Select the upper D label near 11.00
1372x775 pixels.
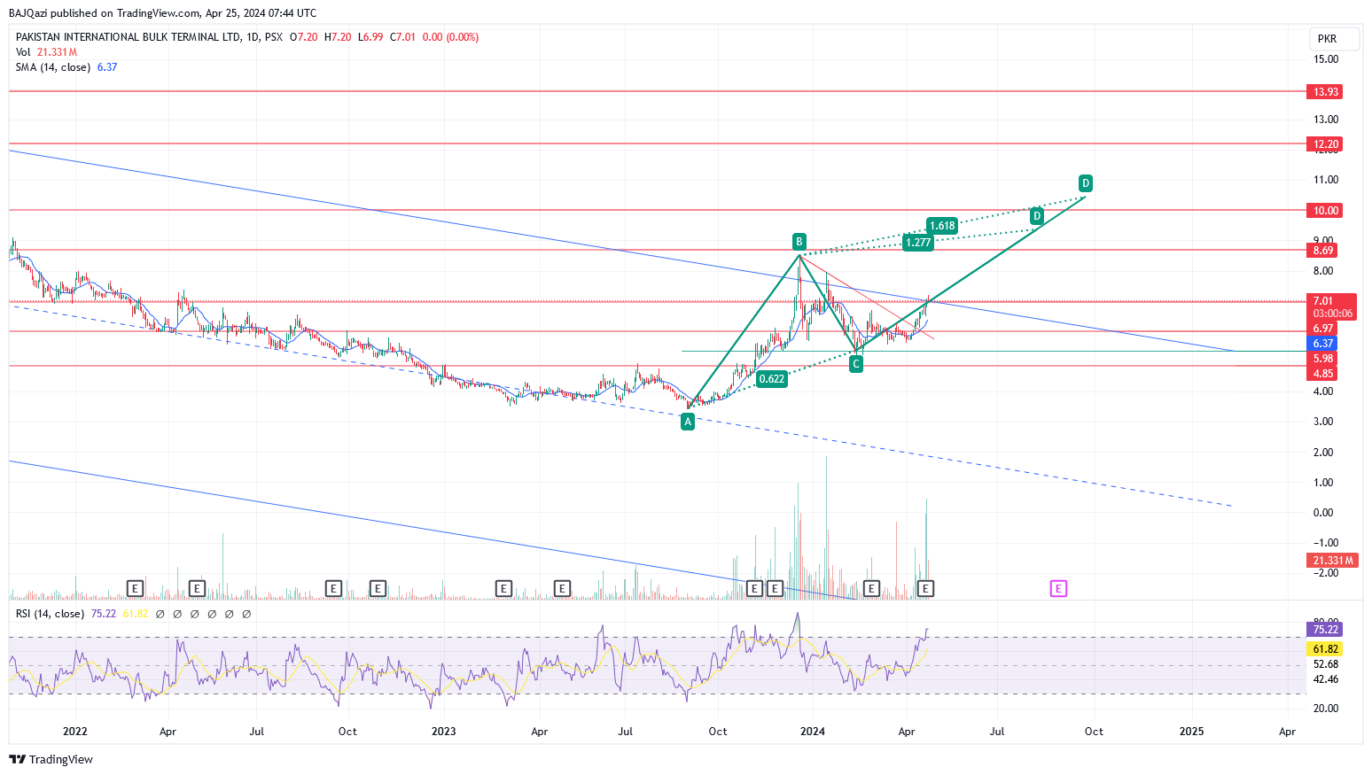coord(1085,183)
